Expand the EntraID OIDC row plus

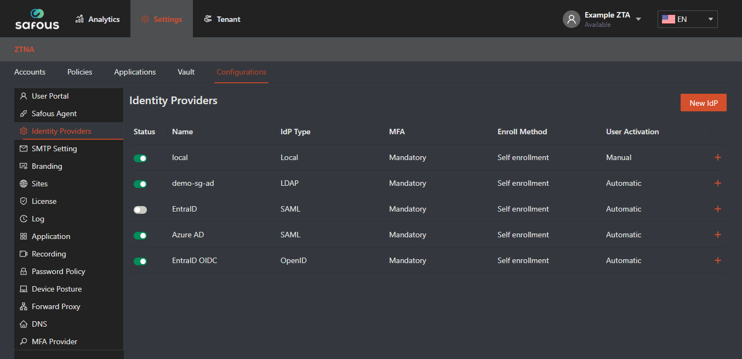coord(718,260)
